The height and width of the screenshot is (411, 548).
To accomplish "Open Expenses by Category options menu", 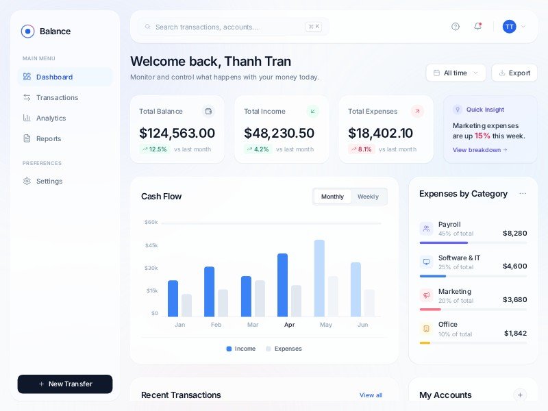I will [523, 194].
